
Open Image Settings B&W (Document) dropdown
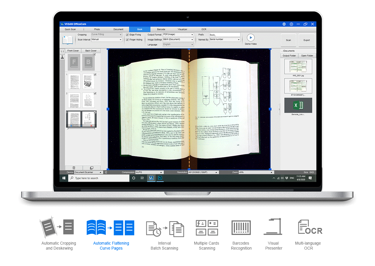tap(178, 39)
